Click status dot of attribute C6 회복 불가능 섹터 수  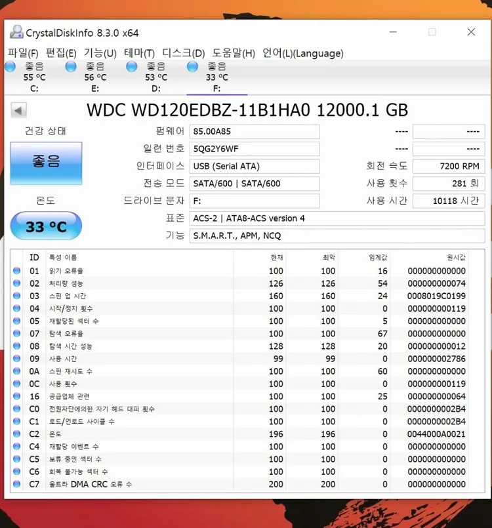pos(16,472)
